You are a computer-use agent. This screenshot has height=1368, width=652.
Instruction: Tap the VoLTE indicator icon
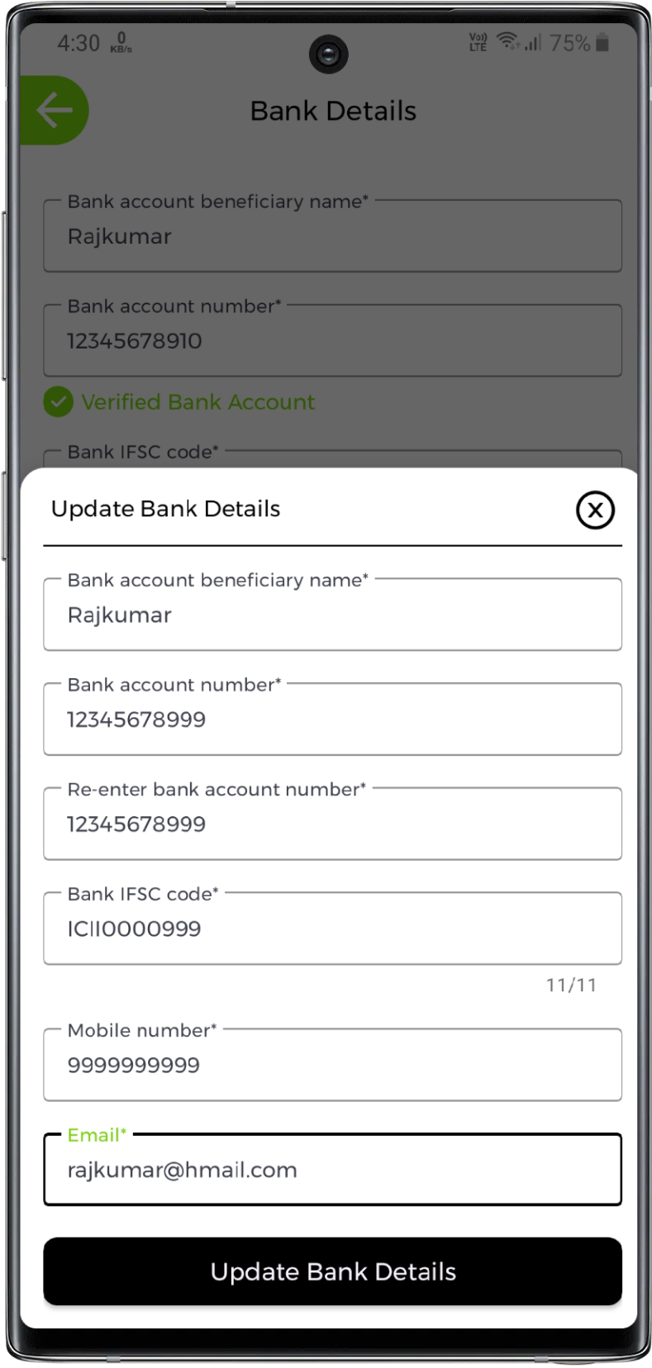478,42
